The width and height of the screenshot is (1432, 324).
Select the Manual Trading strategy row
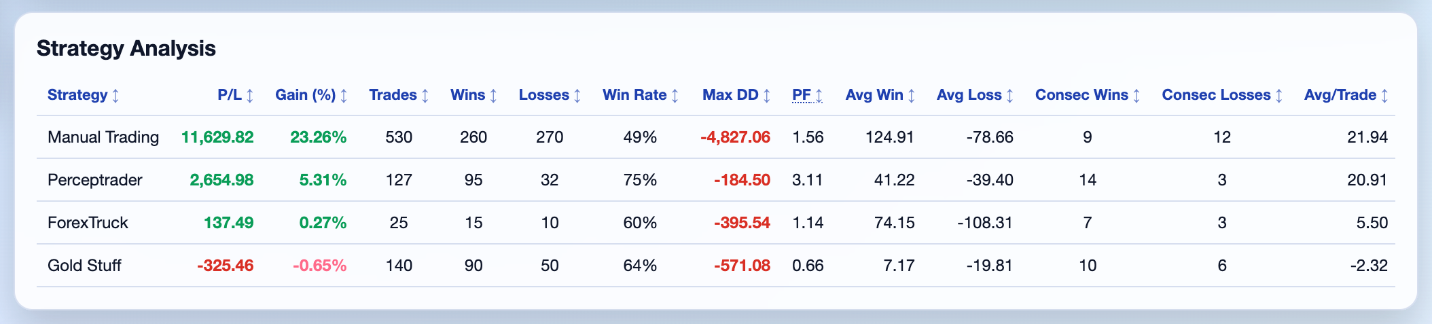(103, 137)
